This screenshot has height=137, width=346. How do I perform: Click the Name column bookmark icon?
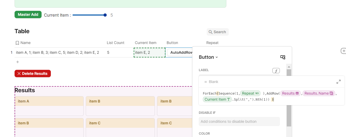tap(17, 43)
